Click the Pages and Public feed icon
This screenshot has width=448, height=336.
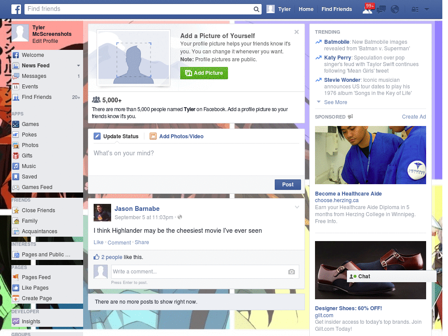tap(16, 255)
